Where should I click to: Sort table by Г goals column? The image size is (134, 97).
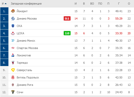click(x=119, y=4)
